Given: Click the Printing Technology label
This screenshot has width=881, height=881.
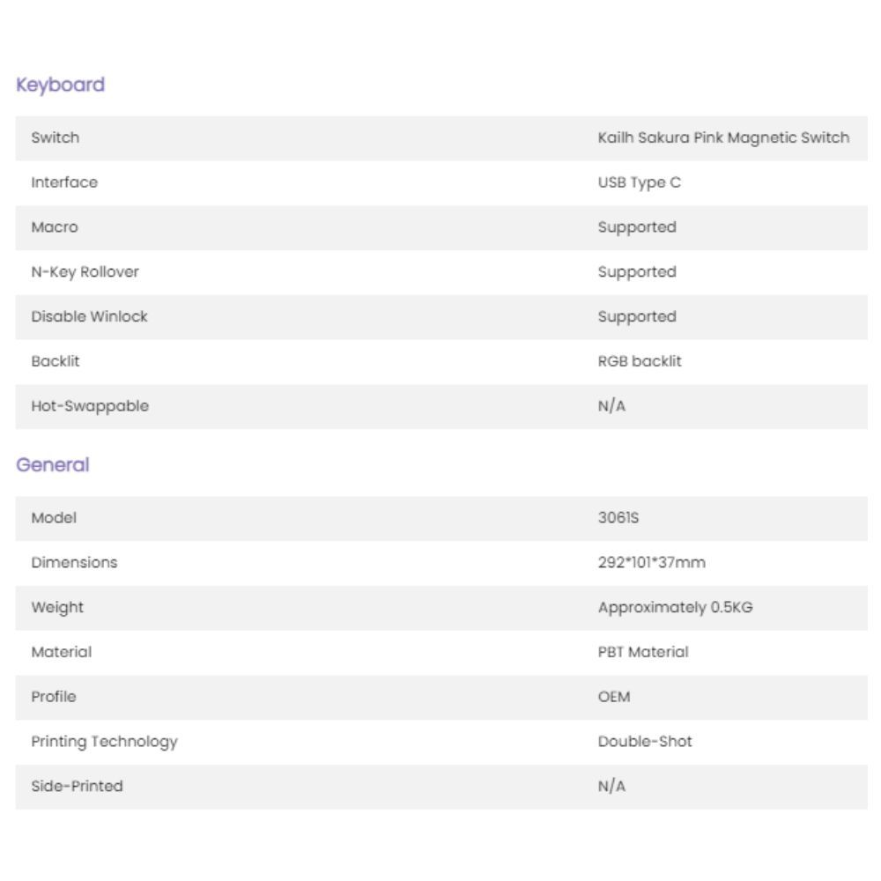Looking at the screenshot, I should pyautogui.click(x=104, y=742).
